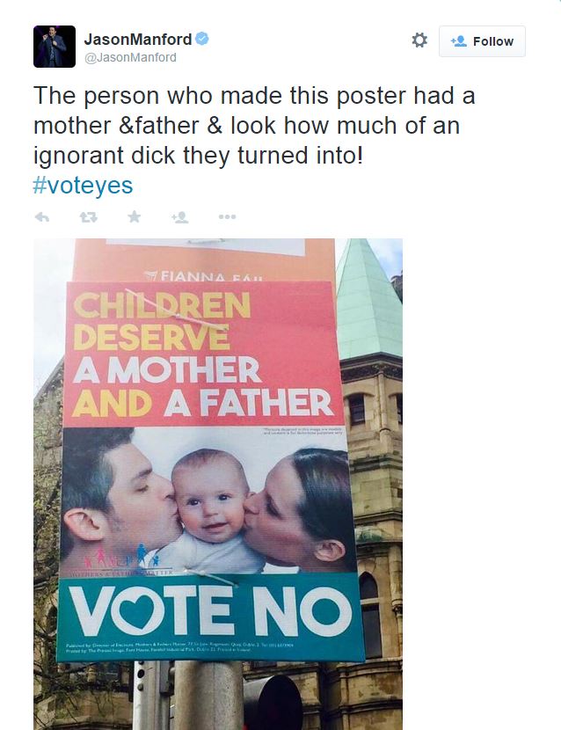
Task: Click the tweet text body
Action: click(255, 125)
